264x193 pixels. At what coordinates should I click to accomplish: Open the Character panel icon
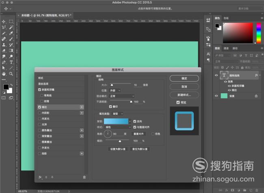click(x=208, y=54)
